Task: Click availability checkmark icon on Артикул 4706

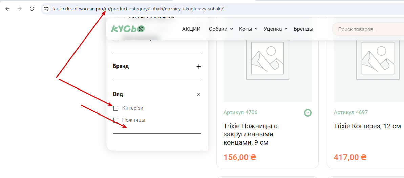Action: coord(307,112)
